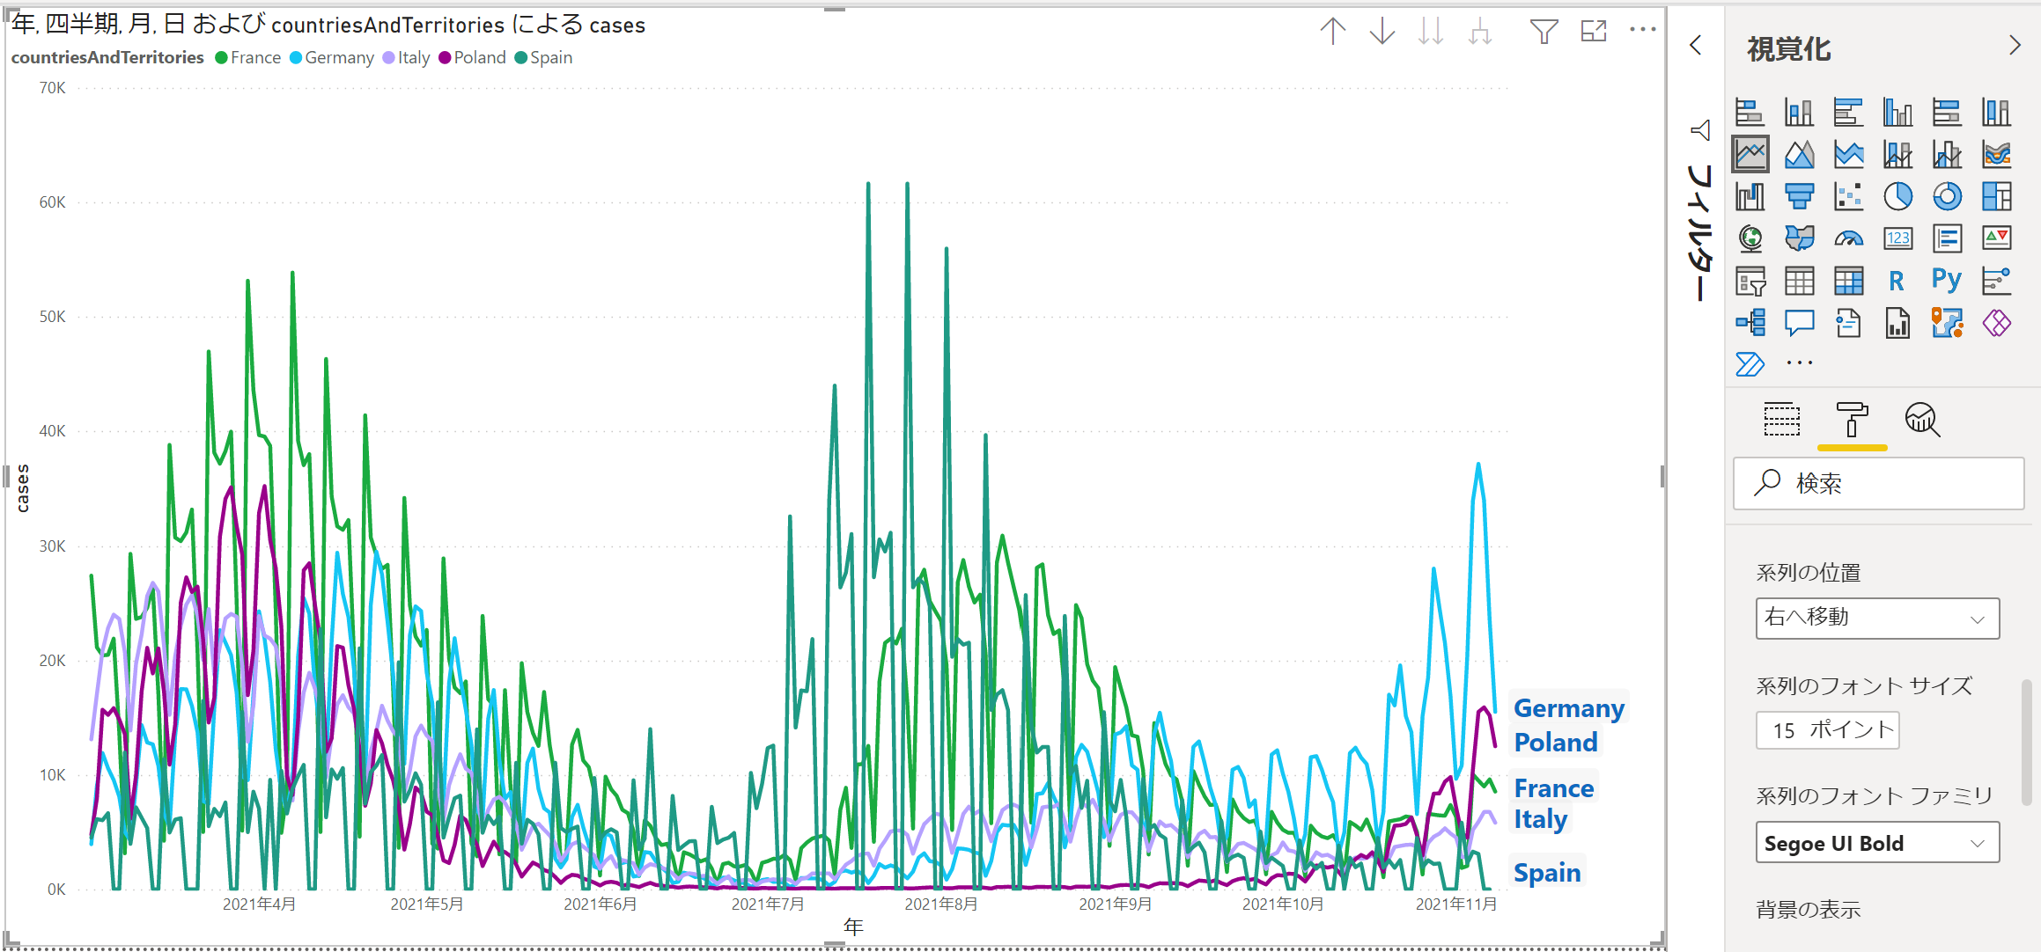Choose the gauge visualization icon

tap(1848, 238)
